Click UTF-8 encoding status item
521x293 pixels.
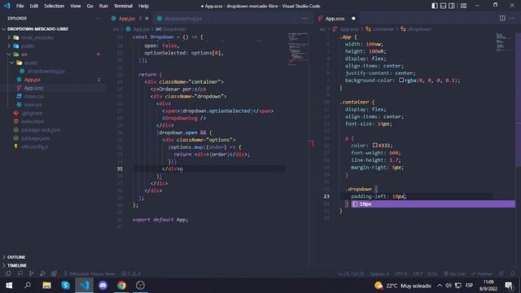(401, 273)
